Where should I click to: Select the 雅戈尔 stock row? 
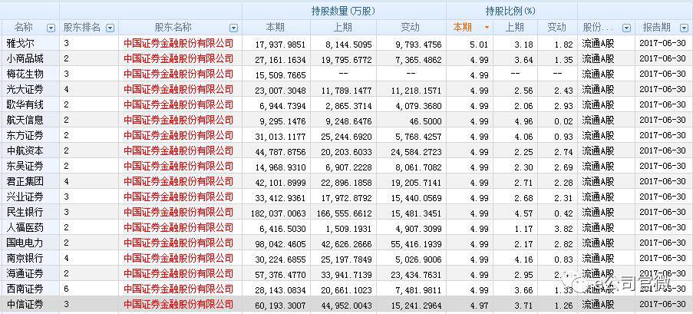pos(347,43)
